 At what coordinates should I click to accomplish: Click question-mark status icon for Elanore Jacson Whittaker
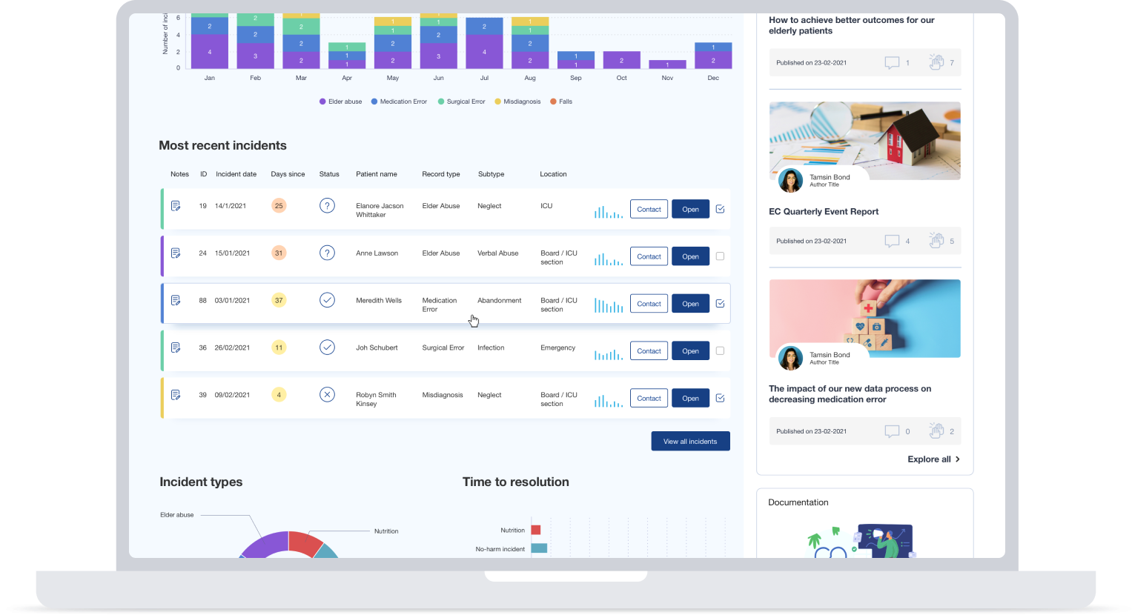[327, 206]
